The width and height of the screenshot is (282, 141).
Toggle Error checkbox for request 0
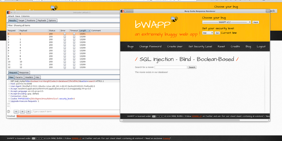click(65, 37)
